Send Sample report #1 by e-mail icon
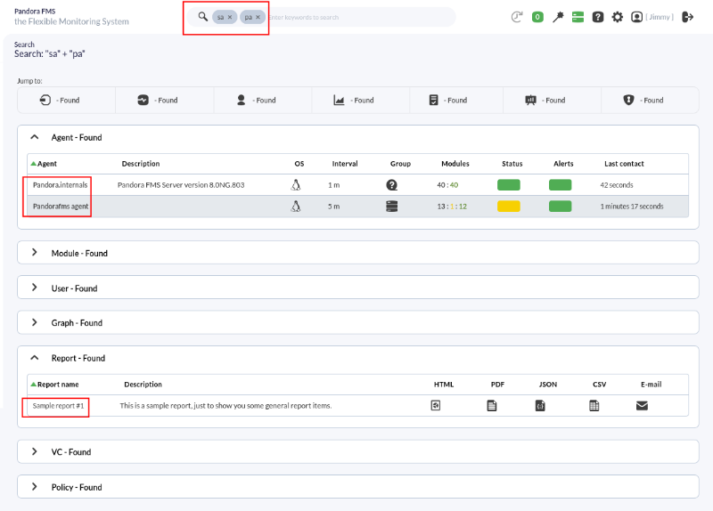The image size is (713, 511). click(642, 405)
